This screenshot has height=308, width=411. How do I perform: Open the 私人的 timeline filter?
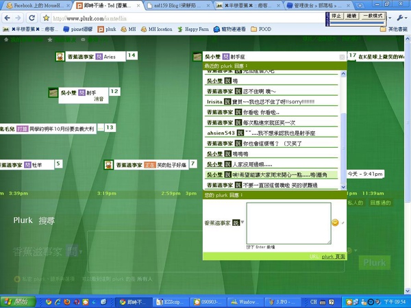pos(355,203)
